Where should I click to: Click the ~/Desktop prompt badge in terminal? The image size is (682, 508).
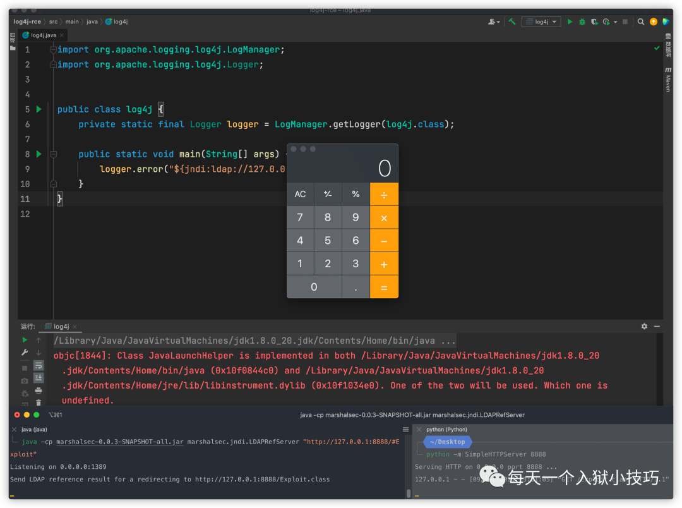(448, 442)
